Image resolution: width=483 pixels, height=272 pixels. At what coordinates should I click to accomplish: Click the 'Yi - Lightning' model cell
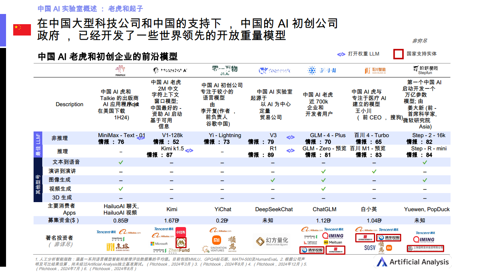point(225,135)
